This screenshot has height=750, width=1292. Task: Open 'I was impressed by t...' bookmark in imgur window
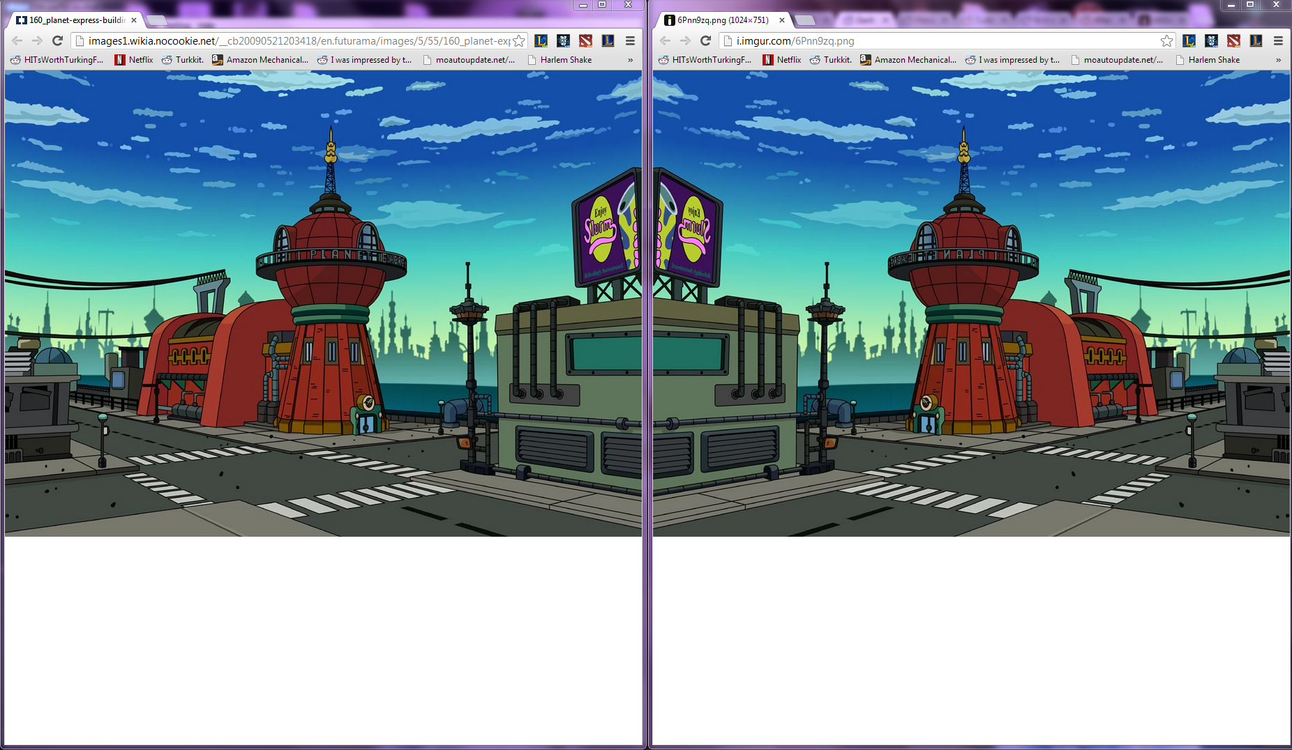[x=1012, y=60]
